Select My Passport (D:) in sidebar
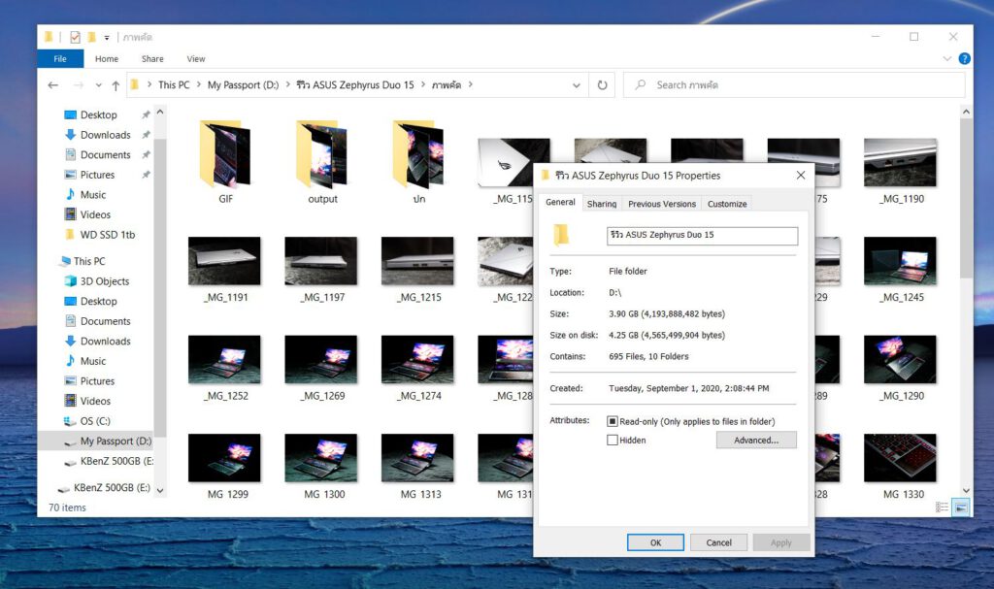Image resolution: width=994 pixels, height=589 pixels. [x=116, y=441]
